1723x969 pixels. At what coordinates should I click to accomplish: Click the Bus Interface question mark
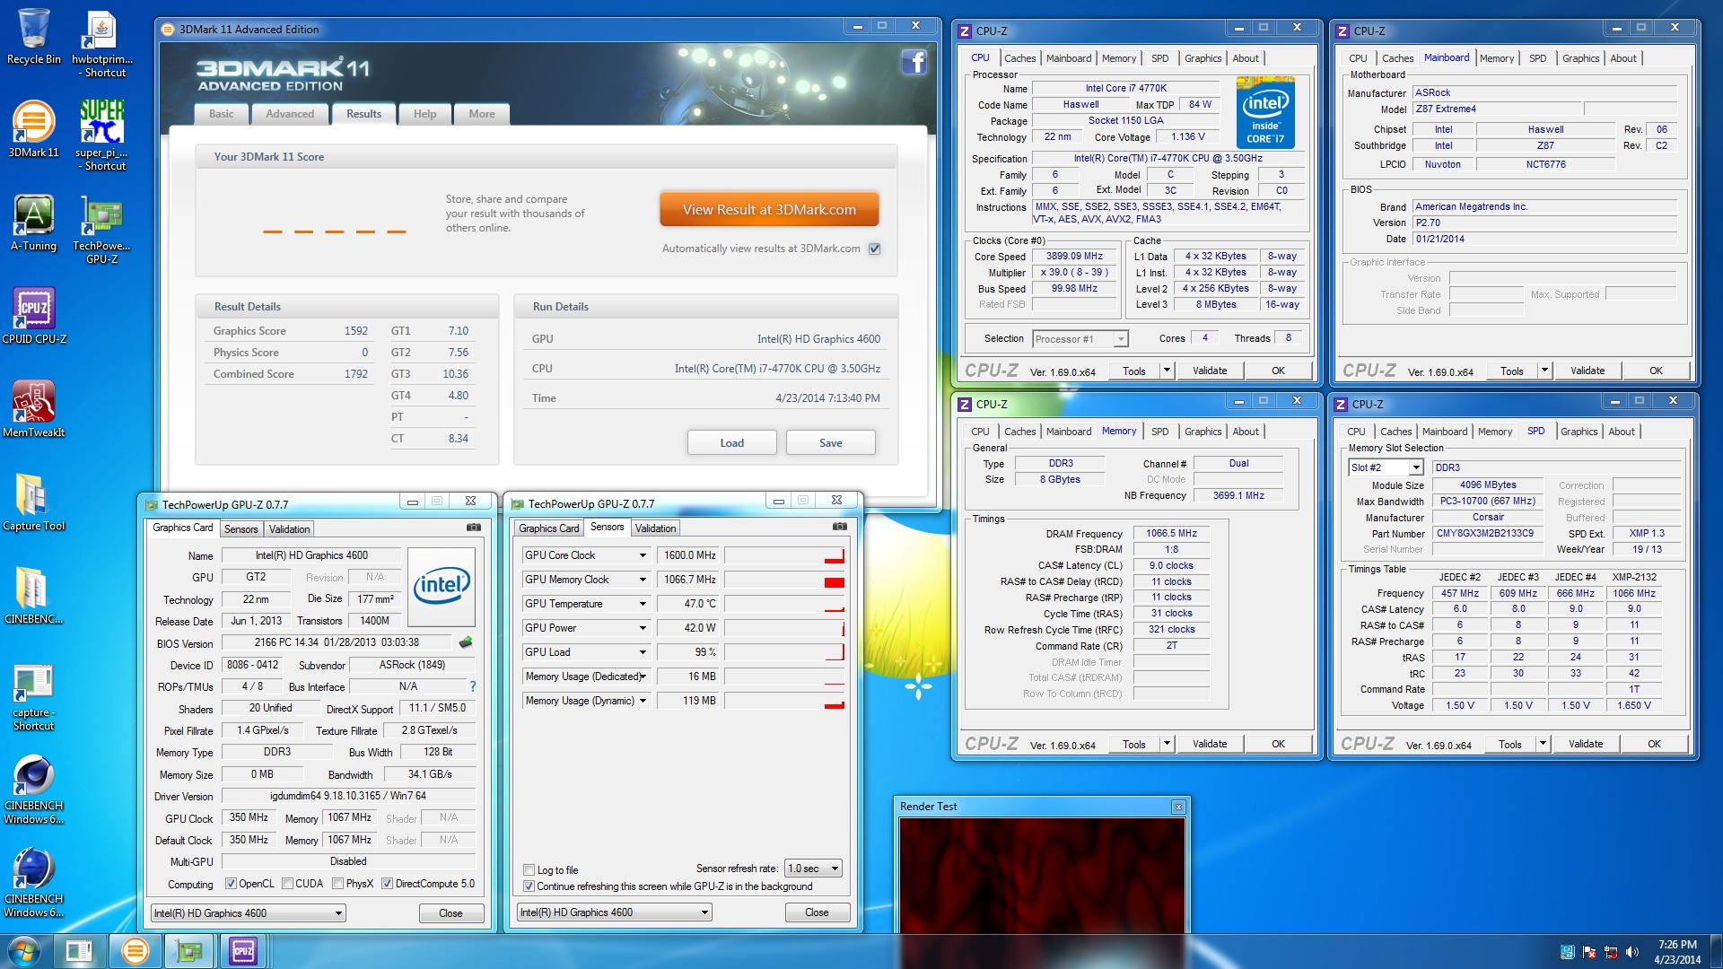(472, 686)
